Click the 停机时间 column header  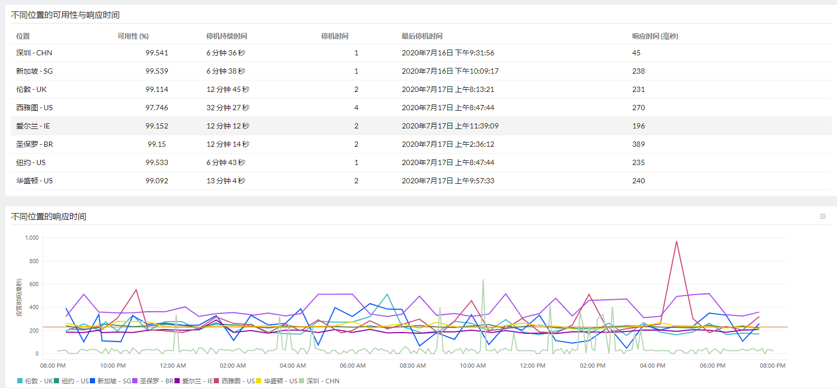click(x=335, y=36)
